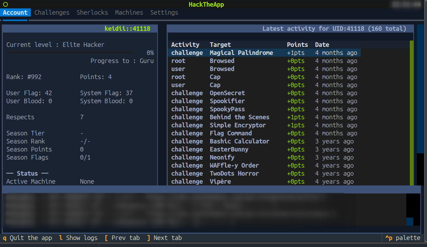Screen dimensions: 427x247
Task: Open the ^p command palette
Action: [402, 238]
